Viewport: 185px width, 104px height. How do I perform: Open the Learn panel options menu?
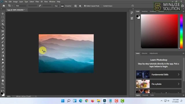[184, 53]
